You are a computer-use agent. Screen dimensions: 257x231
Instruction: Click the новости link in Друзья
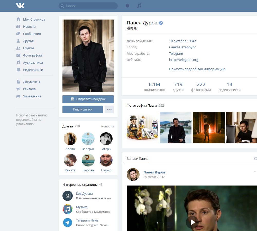click(107, 126)
